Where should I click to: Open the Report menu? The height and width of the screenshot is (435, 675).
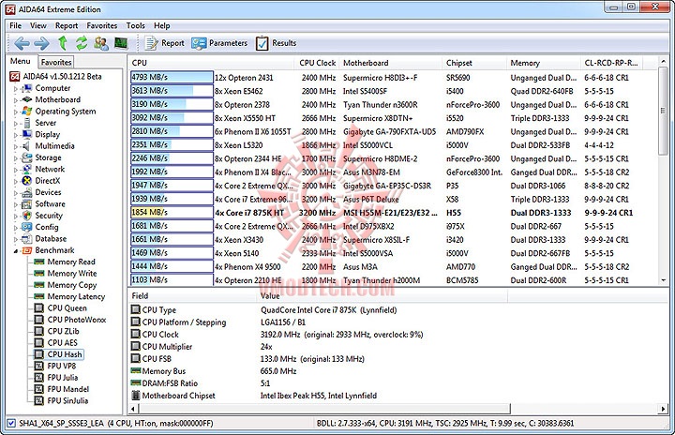67,26
